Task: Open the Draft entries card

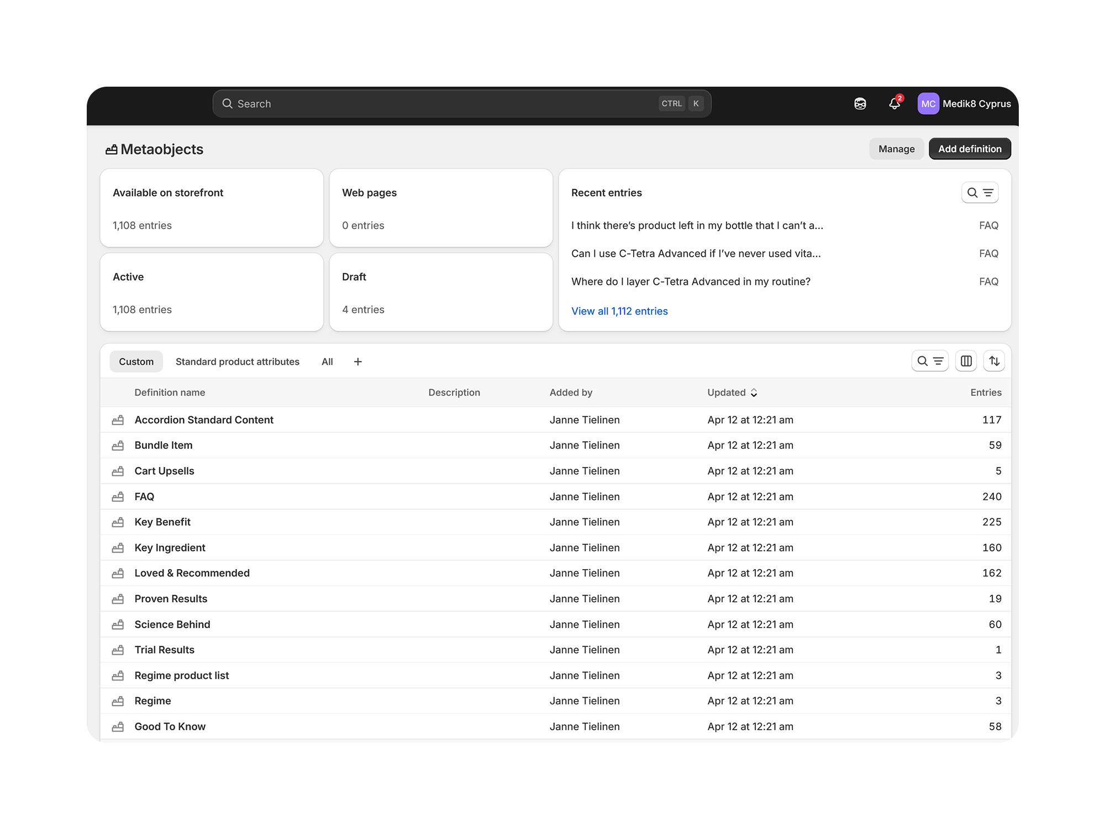Action: 441,293
